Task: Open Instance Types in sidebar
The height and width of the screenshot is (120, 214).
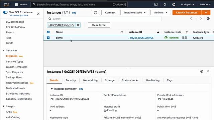Action: [x=15, y=62]
